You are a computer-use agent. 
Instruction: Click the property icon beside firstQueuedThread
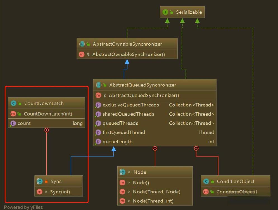coord(98,133)
